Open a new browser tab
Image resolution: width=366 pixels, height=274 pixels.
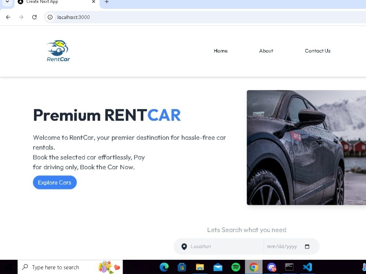pyautogui.click(x=107, y=2)
